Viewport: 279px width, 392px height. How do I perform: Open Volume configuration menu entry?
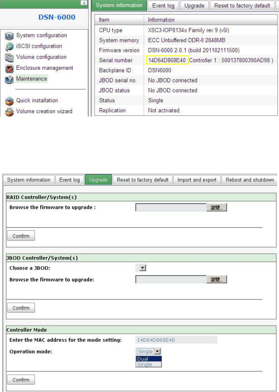41,57
